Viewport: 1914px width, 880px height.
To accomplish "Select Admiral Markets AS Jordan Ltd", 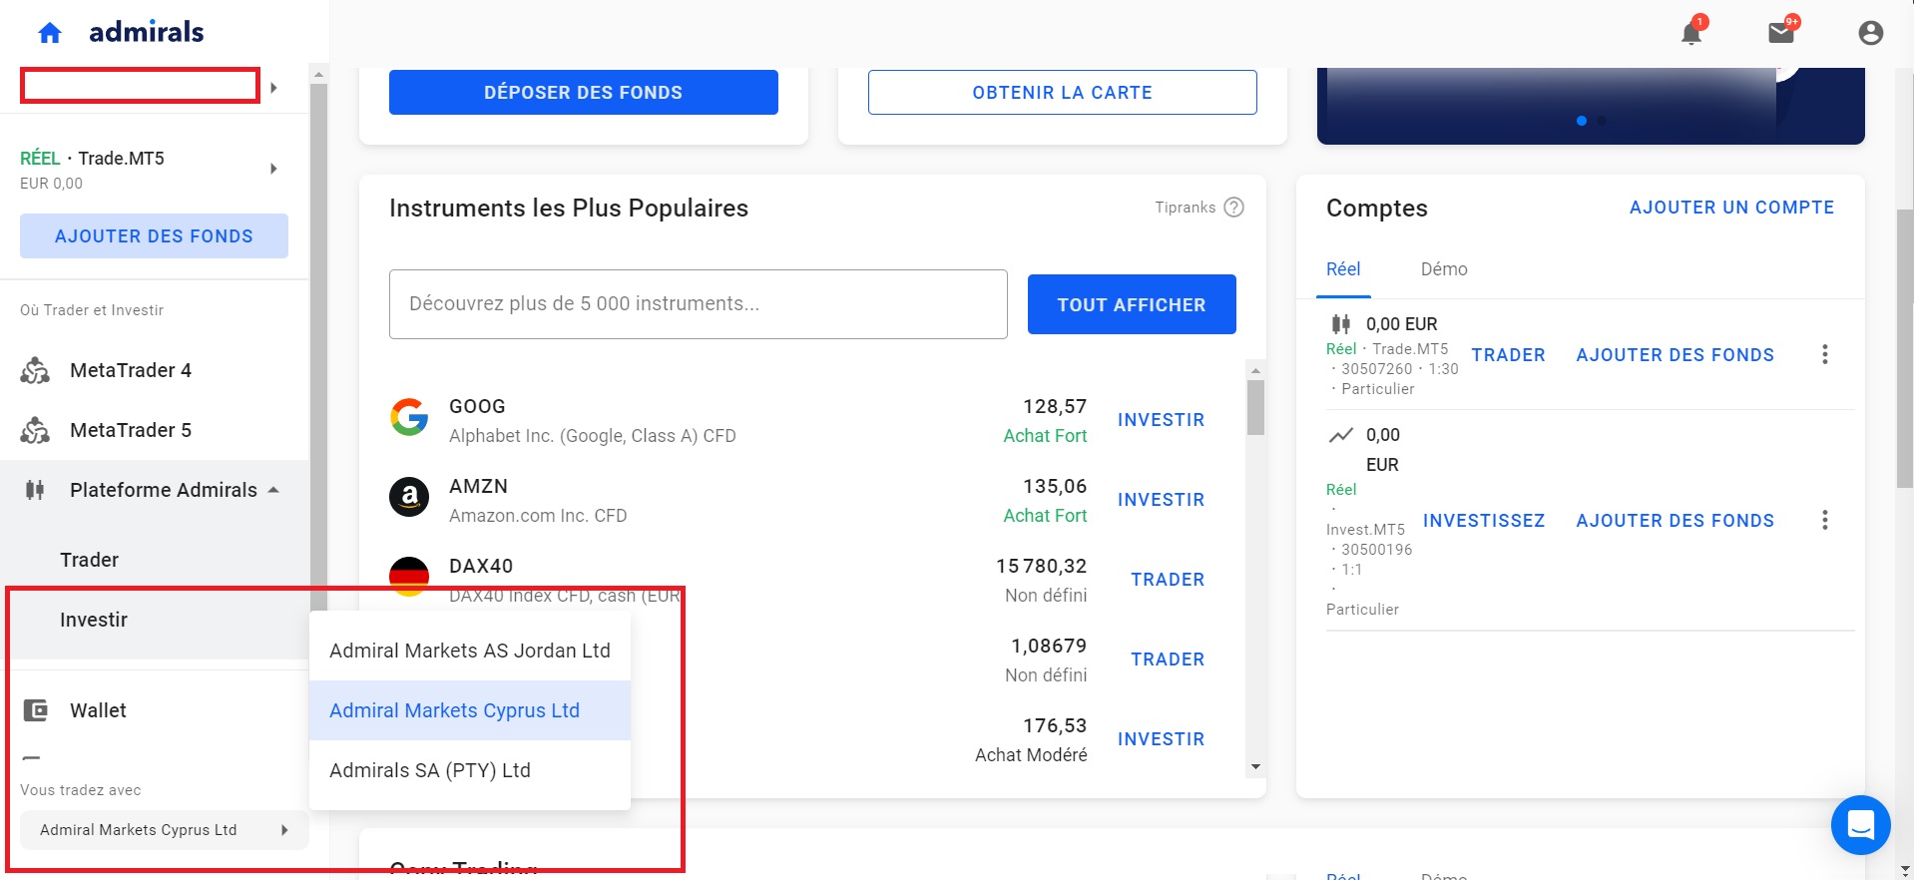I will coord(470,651).
